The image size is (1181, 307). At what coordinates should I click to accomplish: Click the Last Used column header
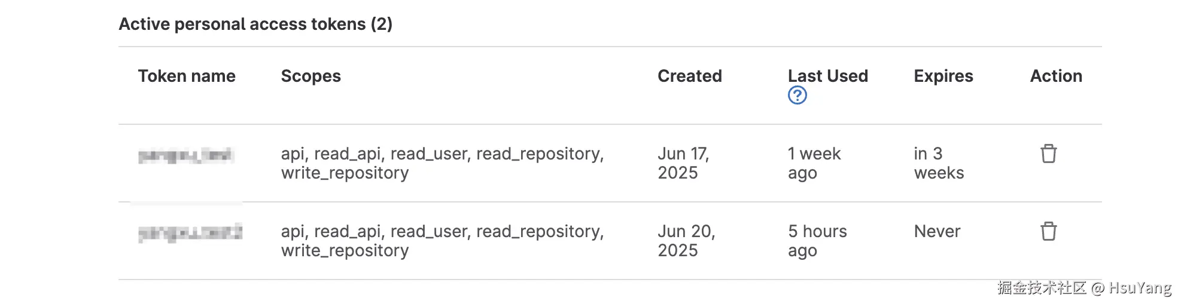pyautogui.click(x=827, y=76)
